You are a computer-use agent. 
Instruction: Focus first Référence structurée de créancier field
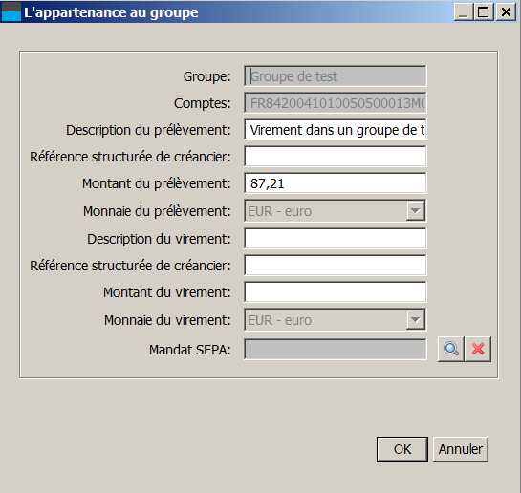click(x=336, y=157)
